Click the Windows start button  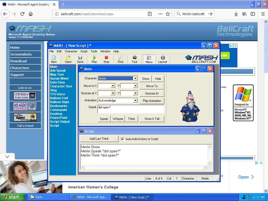(x=13, y=197)
